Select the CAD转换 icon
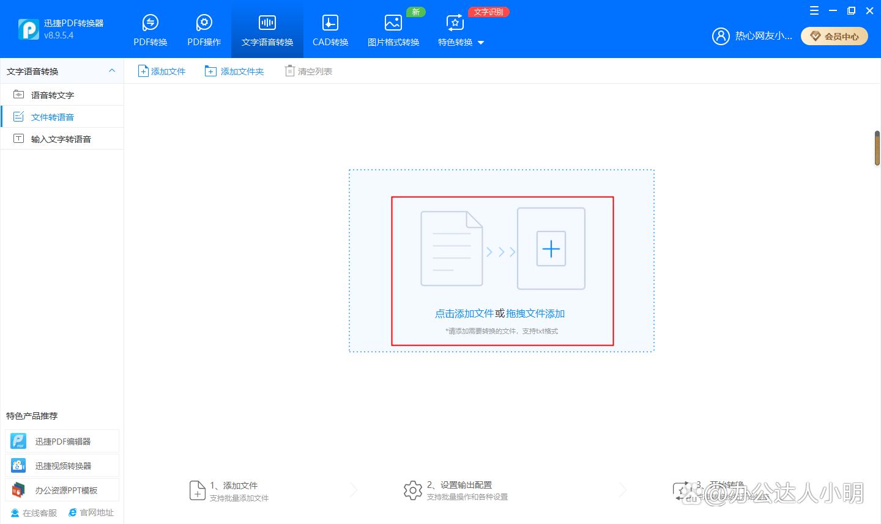 [x=330, y=23]
